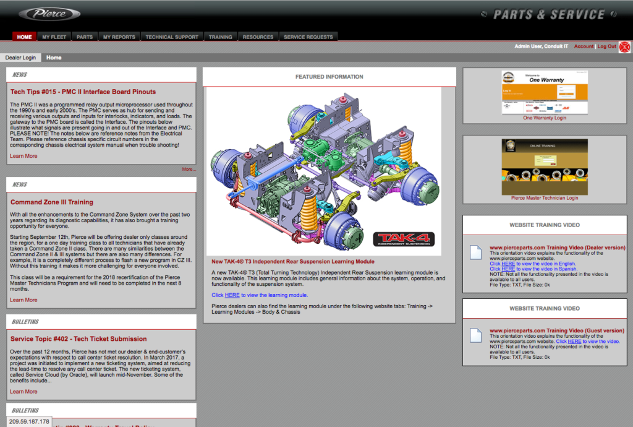Image resolution: width=633 pixels, height=427 pixels.
Task: Open the Training Video (Dealer version) title link
Action: point(558,248)
